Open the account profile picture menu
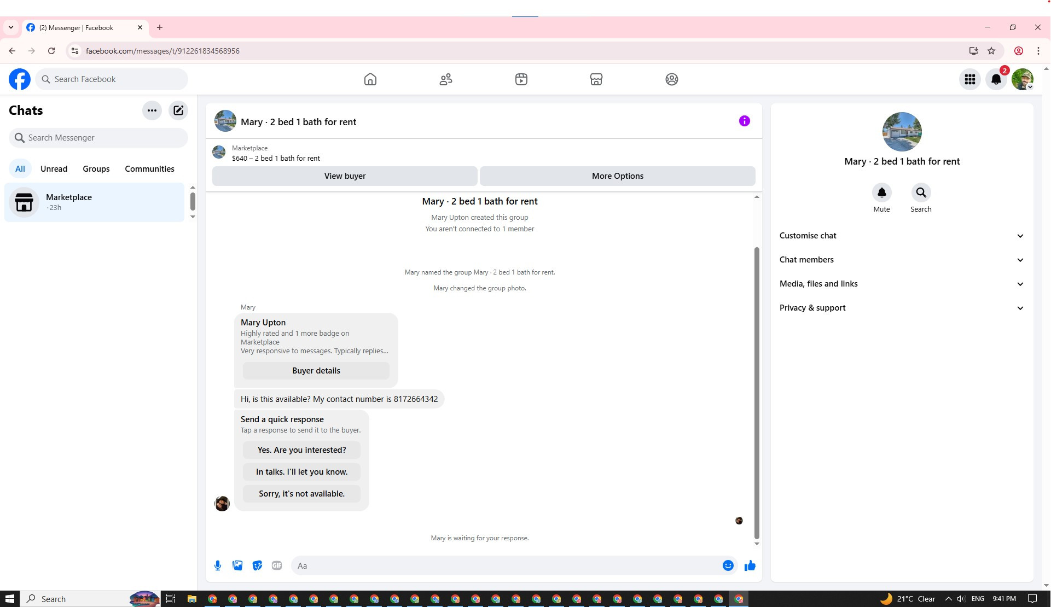Screen dimensions: 1051x607 (x=1022, y=79)
